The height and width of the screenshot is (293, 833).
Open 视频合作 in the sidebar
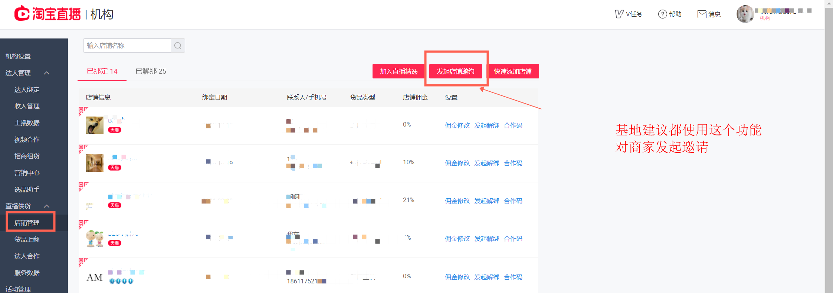coord(27,139)
